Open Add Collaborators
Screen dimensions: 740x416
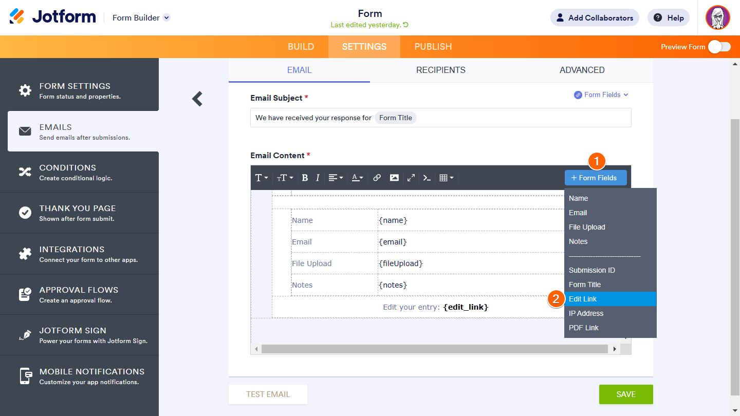pos(595,17)
